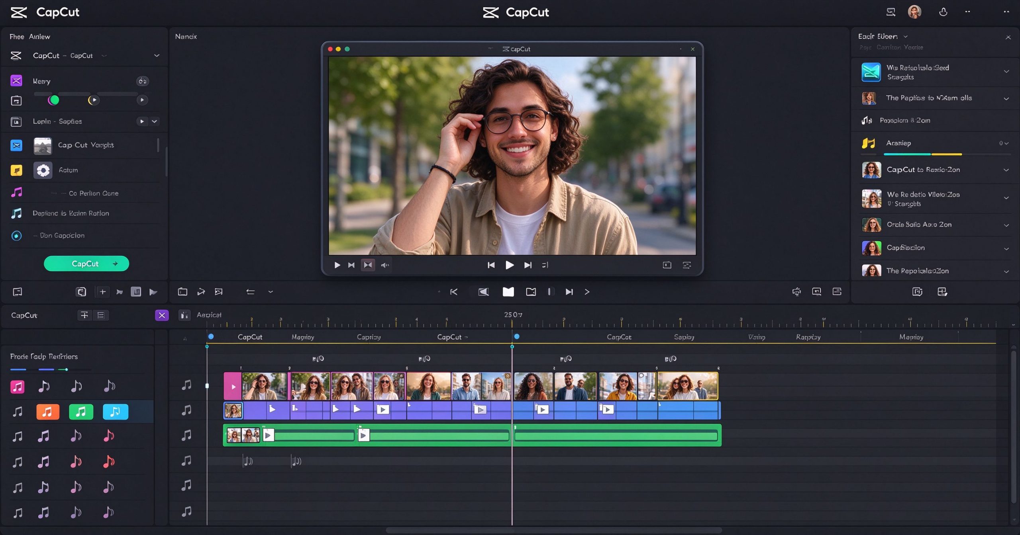Select the last yellow-outlined video clip
Image resolution: width=1020 pixels, height=535 pixels.
click(688, 386)
